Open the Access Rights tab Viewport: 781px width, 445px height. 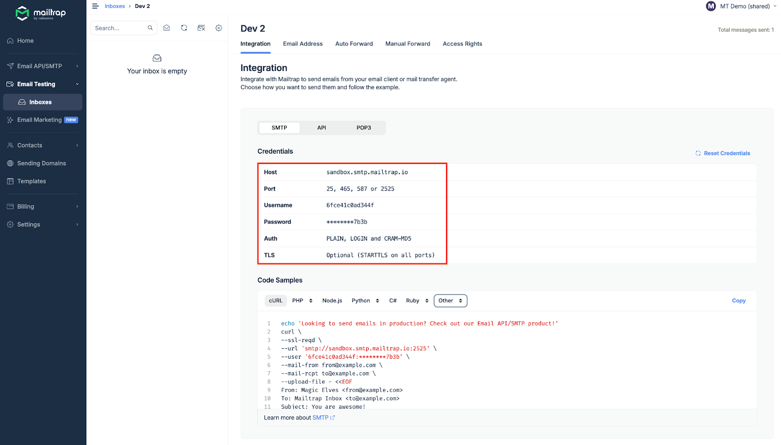coord(462,44)
